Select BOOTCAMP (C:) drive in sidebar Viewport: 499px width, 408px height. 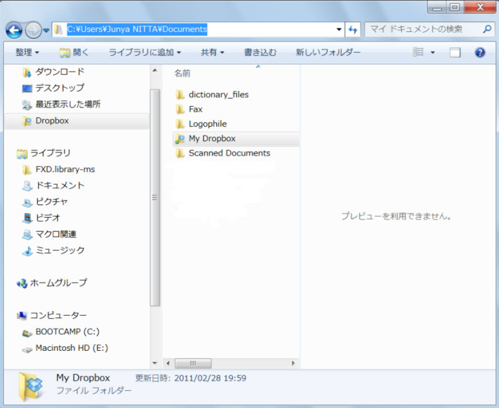click(68, 332)
